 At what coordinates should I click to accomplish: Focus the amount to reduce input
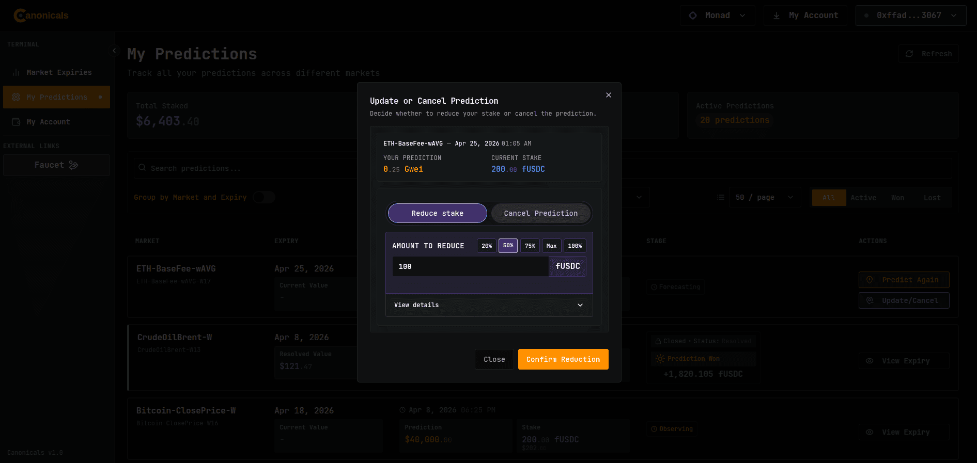click(x=470, y=266)
